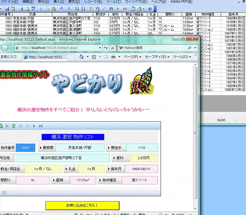Click the web form delete X icon
This screenshot has width=246, height=215.
(x=7, y=126)
